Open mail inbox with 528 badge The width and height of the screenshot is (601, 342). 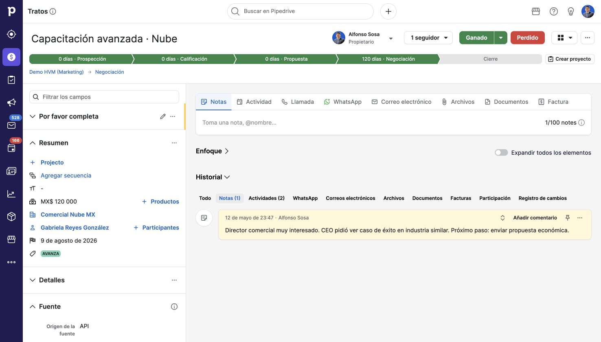click(11, 125)
